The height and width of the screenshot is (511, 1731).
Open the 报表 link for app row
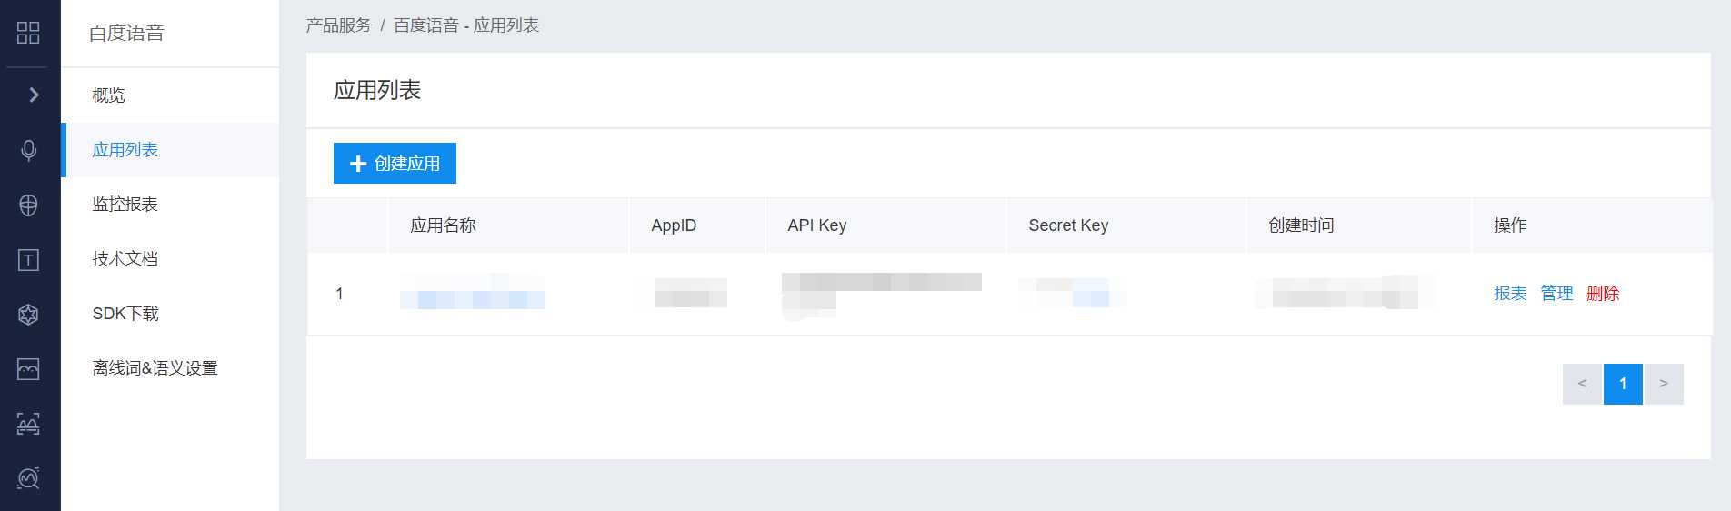point(1510,294)
